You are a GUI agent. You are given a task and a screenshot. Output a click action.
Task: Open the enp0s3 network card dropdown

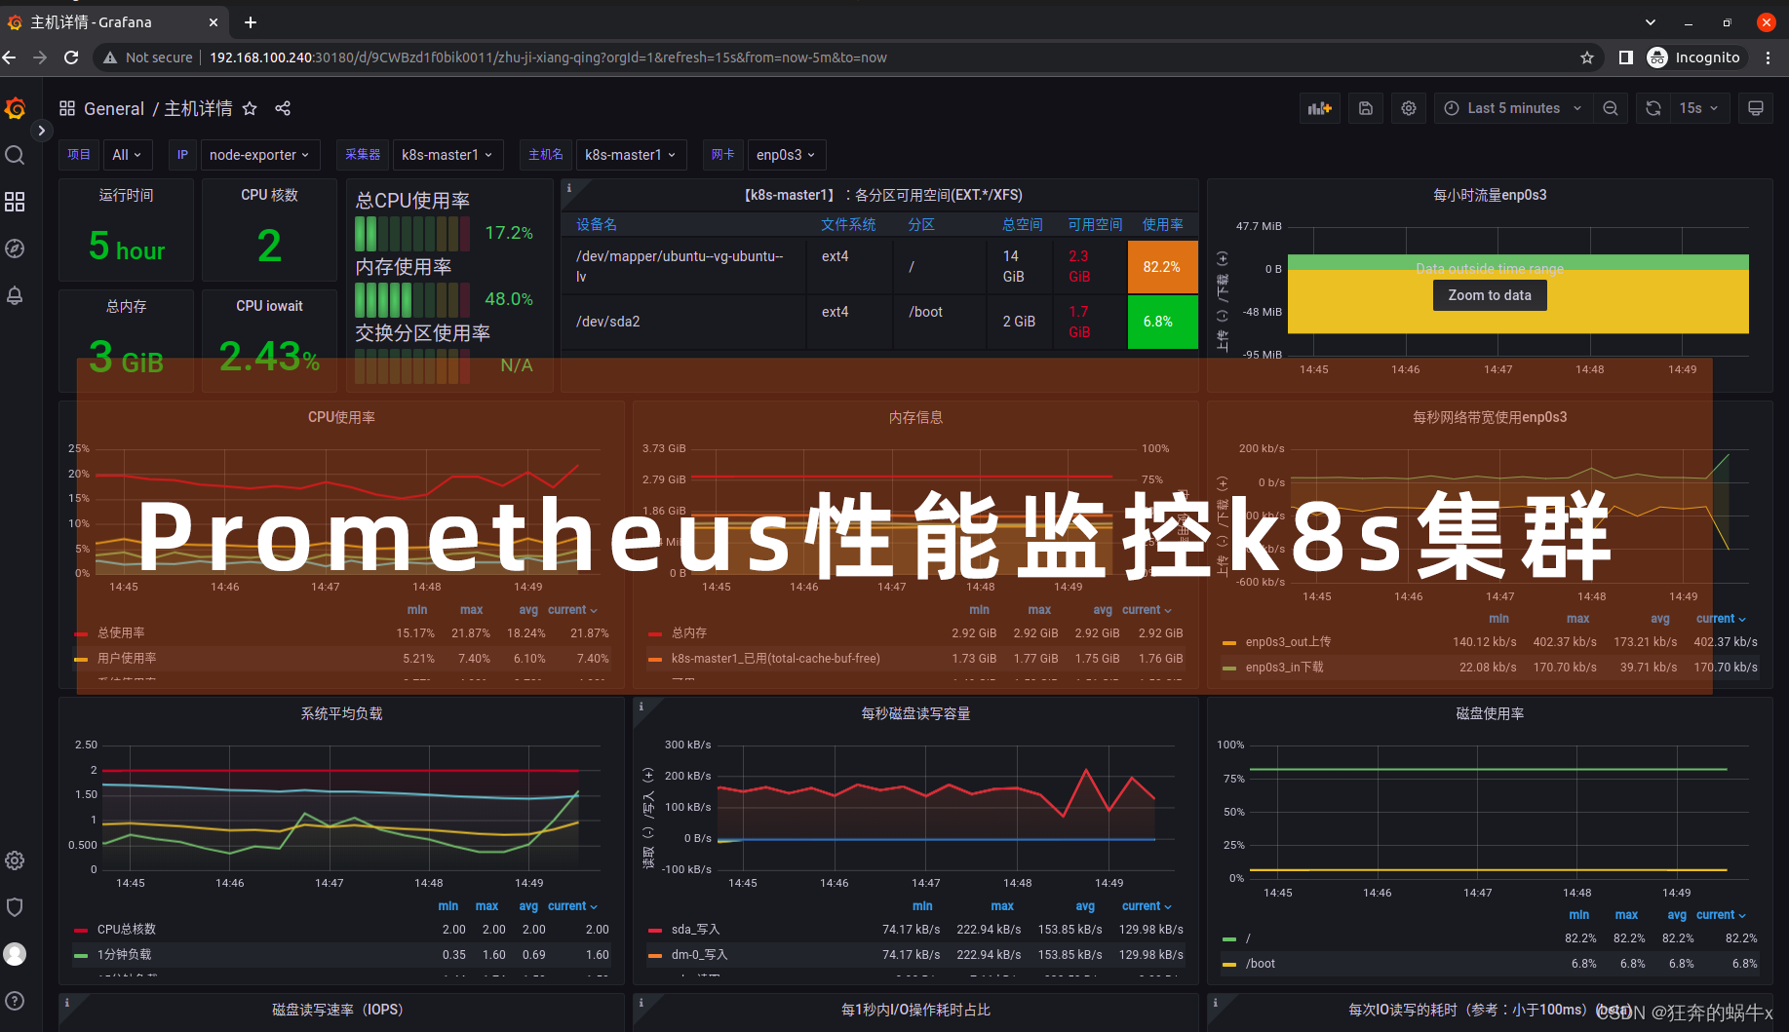pyautogui.click(x=785, y=155)
